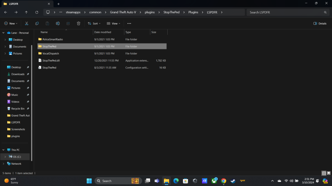
Task: Select the LSPDFR window tab
Action: tap(27, 4)
